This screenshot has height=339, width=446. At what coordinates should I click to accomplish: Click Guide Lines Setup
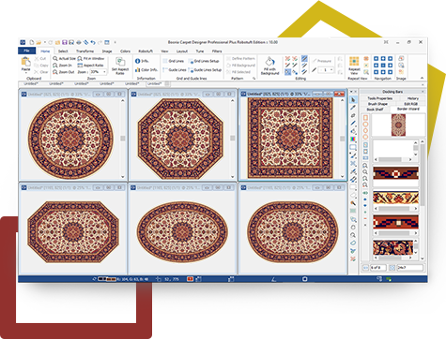click(x=205, y=70)
